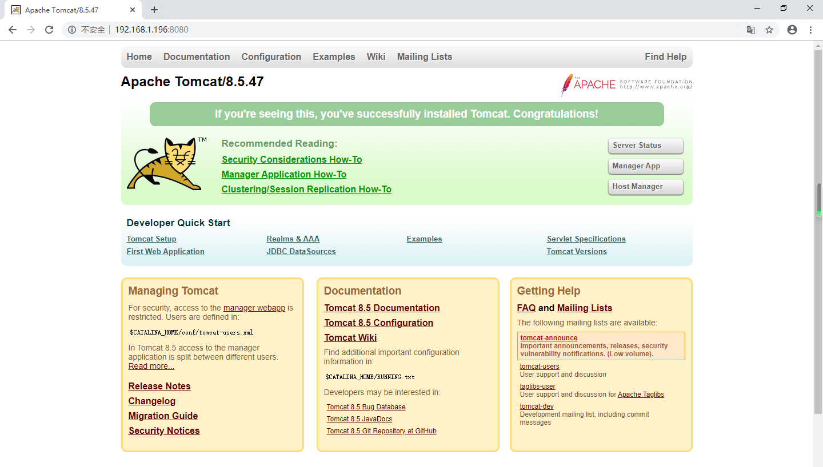823x467 pixels.
Task: Open Examples in the top nav bar
Action: click(x=334, y=57)
